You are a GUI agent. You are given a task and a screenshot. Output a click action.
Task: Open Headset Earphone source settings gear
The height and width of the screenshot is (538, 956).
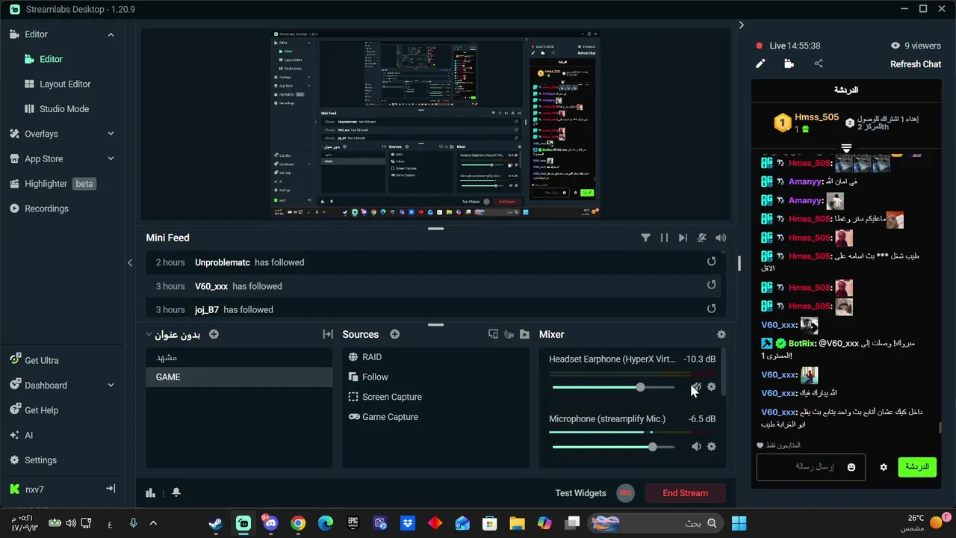(x=711, y=387)
